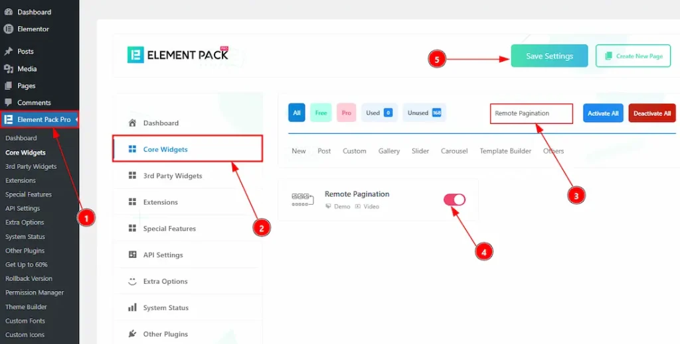Open Extra Options in plugin side menu

(187, 281)
